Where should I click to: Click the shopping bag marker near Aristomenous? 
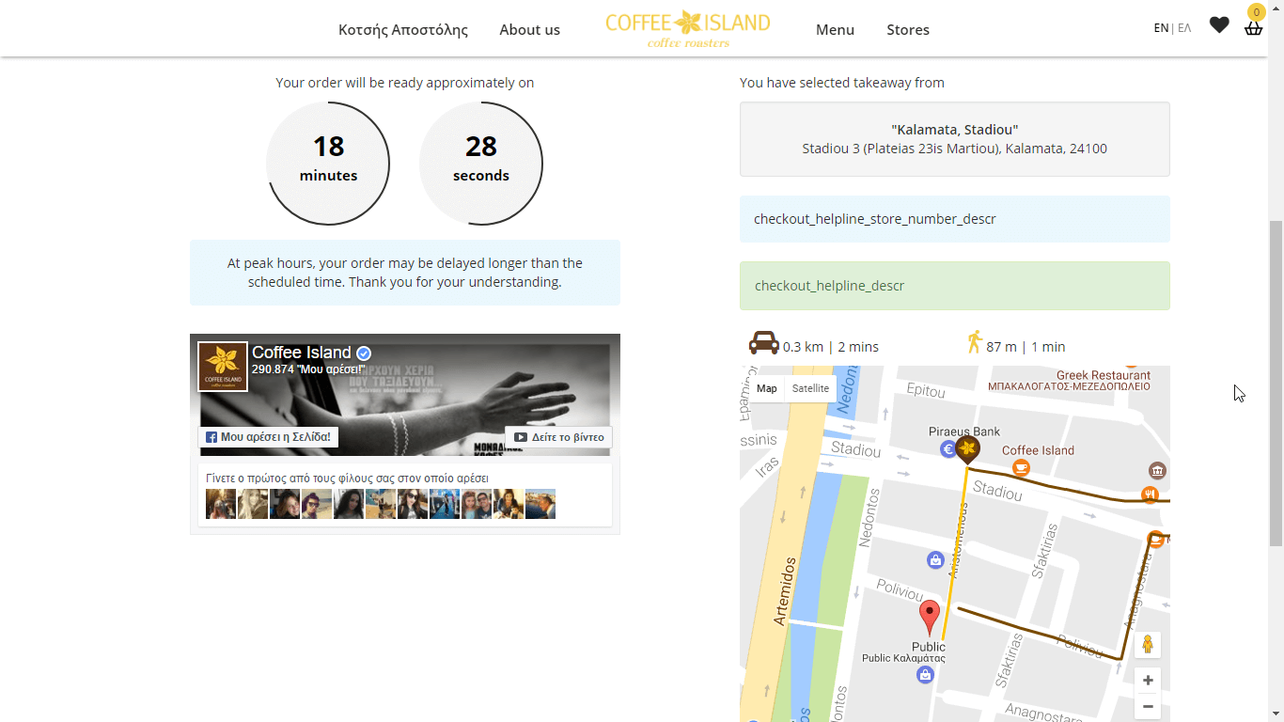pos(934,560)
